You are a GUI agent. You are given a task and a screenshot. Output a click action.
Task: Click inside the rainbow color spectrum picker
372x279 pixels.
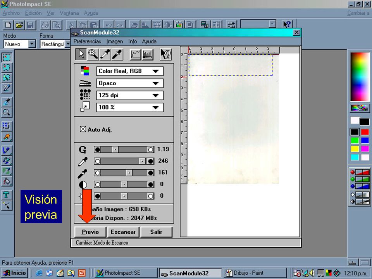click(x=360, y=77)
